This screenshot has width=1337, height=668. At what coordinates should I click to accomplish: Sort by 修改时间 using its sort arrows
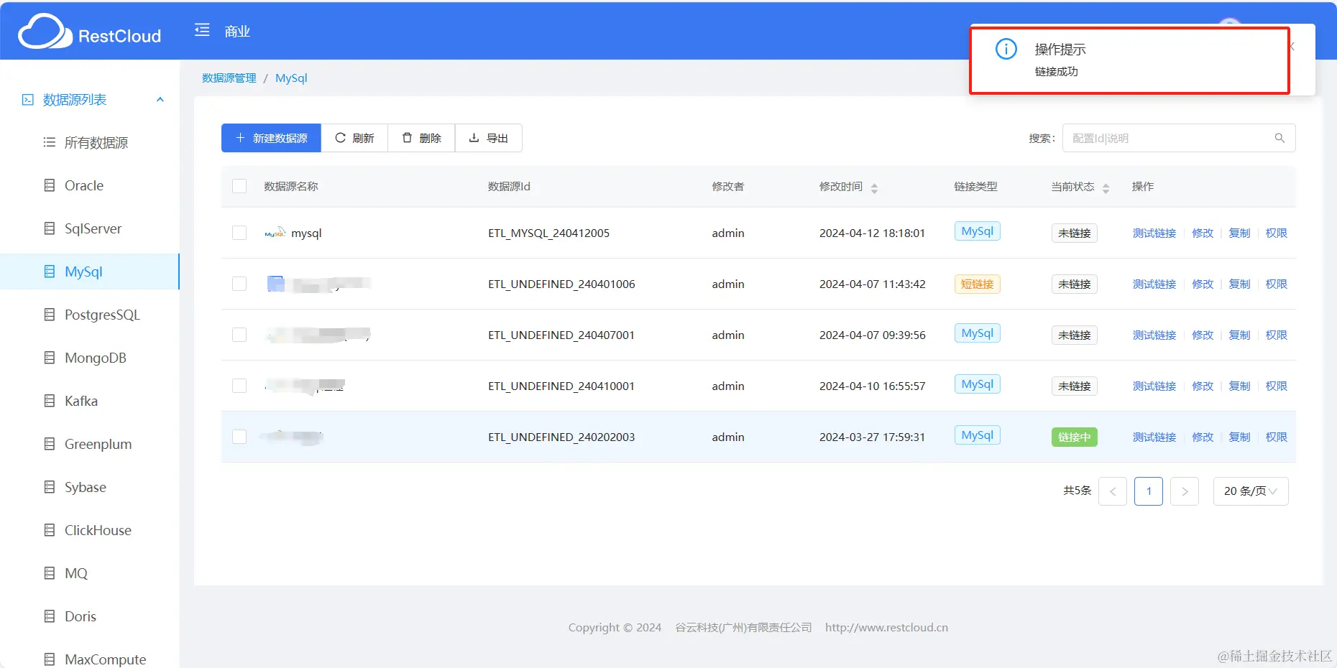[874, 188]
